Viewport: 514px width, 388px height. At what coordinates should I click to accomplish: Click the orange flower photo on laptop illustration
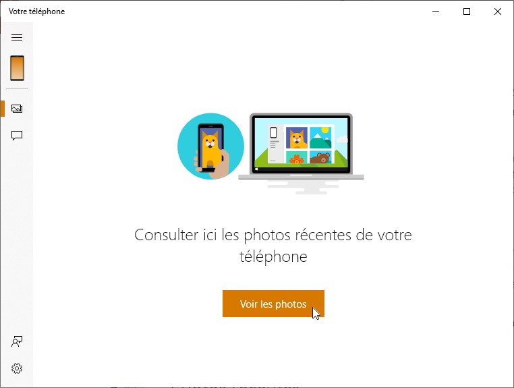tap(297, 157)
